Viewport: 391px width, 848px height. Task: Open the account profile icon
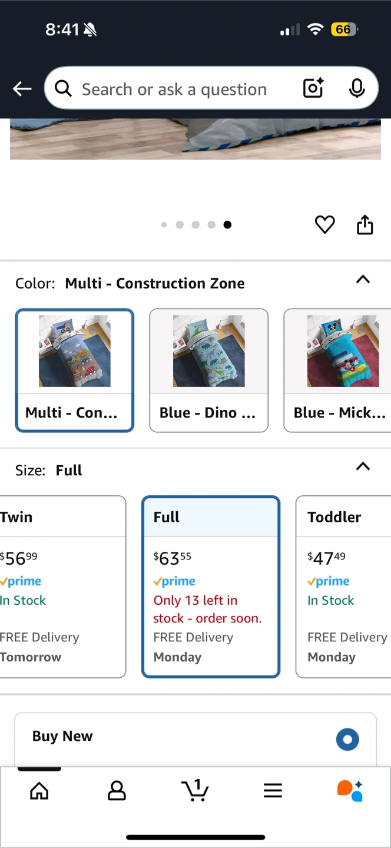pos(117,791)
